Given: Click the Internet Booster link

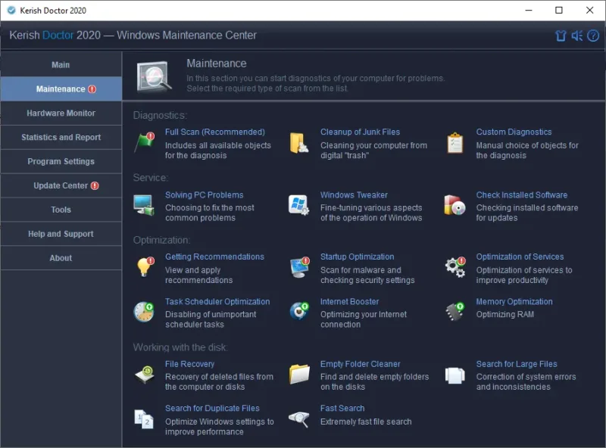Looking at the screenshot, I should pos(349,302).
